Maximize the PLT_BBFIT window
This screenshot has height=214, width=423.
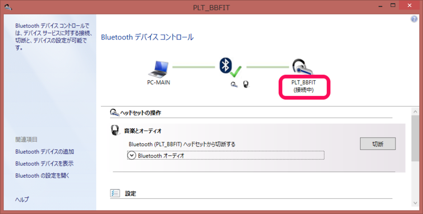point(393,5)
